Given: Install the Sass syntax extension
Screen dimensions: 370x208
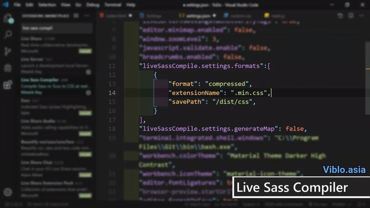Looking at the screenshot, I should coord(85,113).
